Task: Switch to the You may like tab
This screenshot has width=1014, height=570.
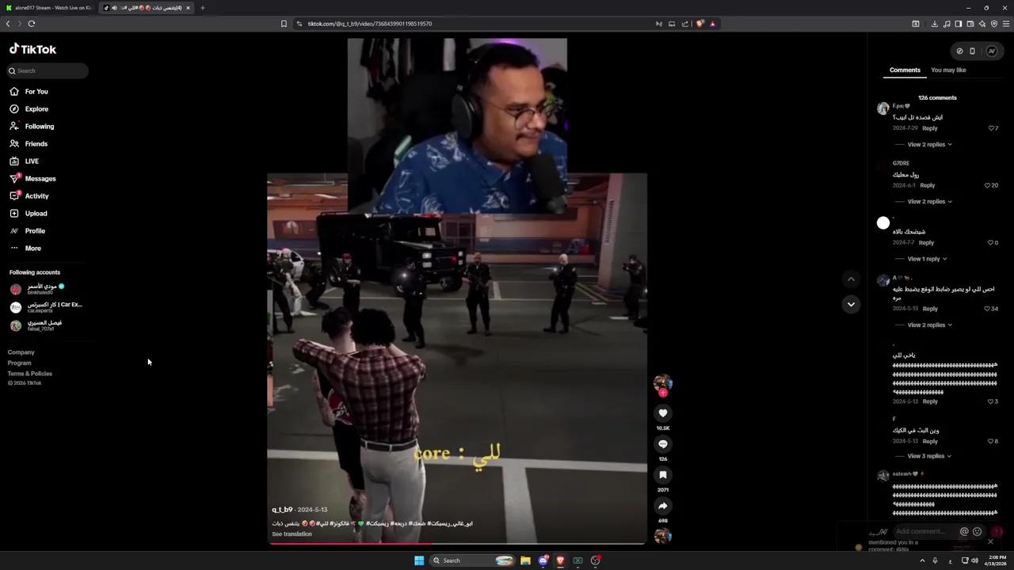Action: (x=948, y=70)
